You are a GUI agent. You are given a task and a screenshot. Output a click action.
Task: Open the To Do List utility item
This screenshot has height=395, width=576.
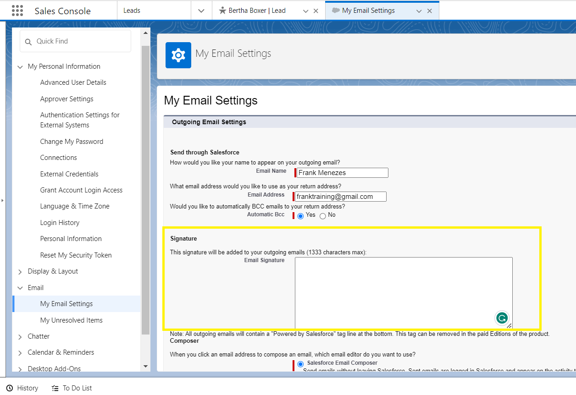pos(72,388)
